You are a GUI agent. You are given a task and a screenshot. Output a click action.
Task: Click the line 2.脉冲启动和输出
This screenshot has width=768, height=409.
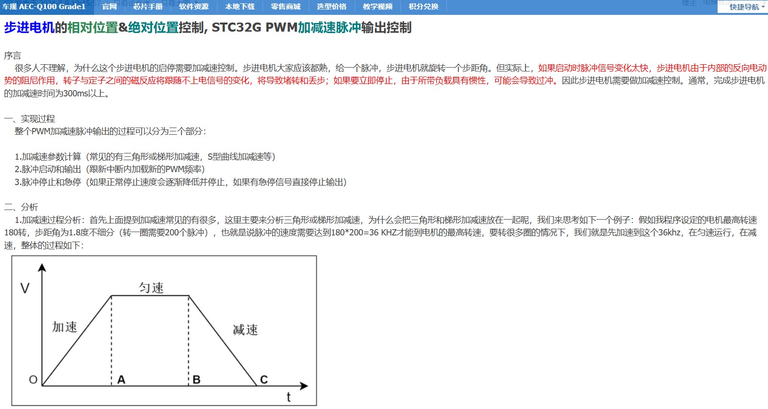(110, 169)
